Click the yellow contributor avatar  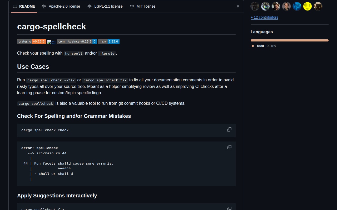click(x=308, y=6)
